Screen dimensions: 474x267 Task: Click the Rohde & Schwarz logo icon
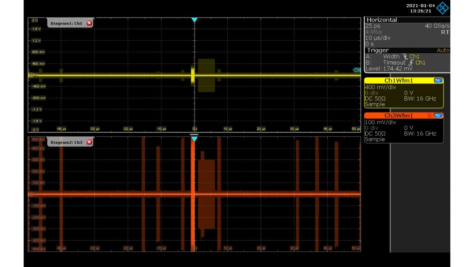point(443,7)
